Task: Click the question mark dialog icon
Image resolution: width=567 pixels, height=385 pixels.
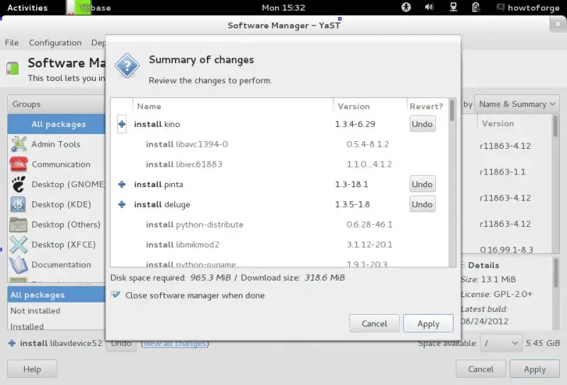Action: click(x=127, y=65)
